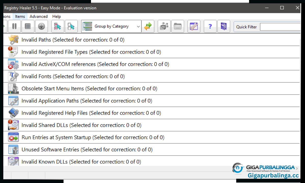305x183 pixels.
Task: Pause the scan with the pause button
Action: 14,26
